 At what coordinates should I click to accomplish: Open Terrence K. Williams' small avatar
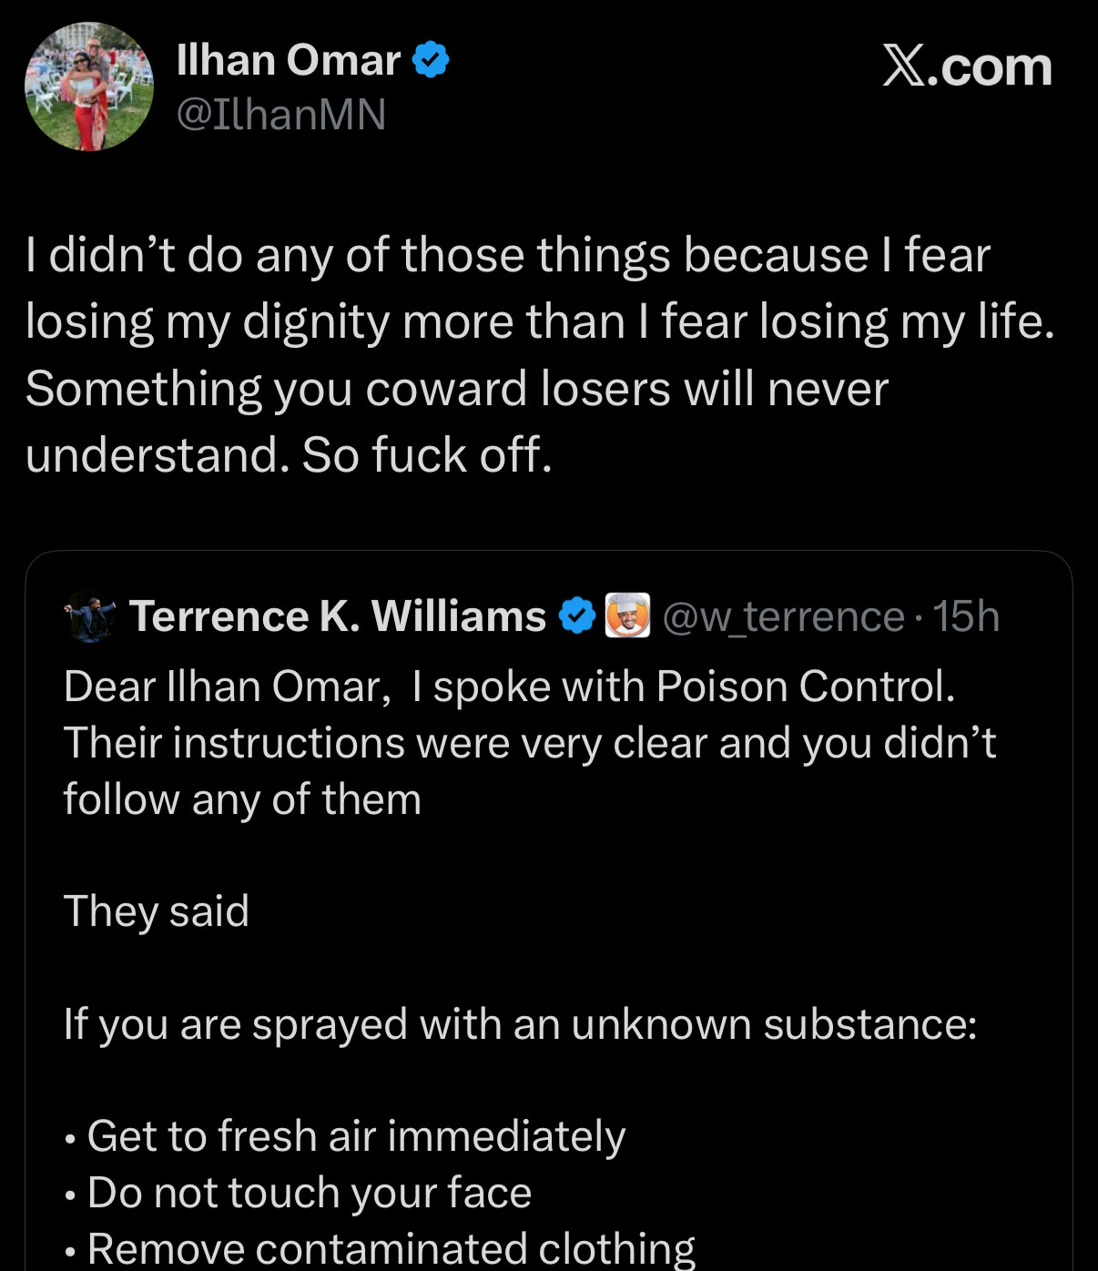90,616
